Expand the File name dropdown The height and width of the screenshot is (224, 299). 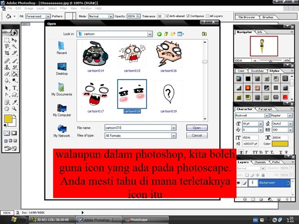(x=173, y=128)
